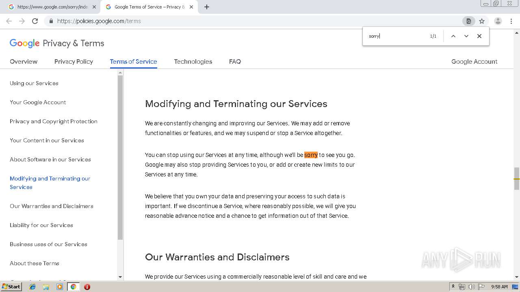Select the Google Terms of Service browser tab
520x292 pixels.
click(x=149, y=7)
